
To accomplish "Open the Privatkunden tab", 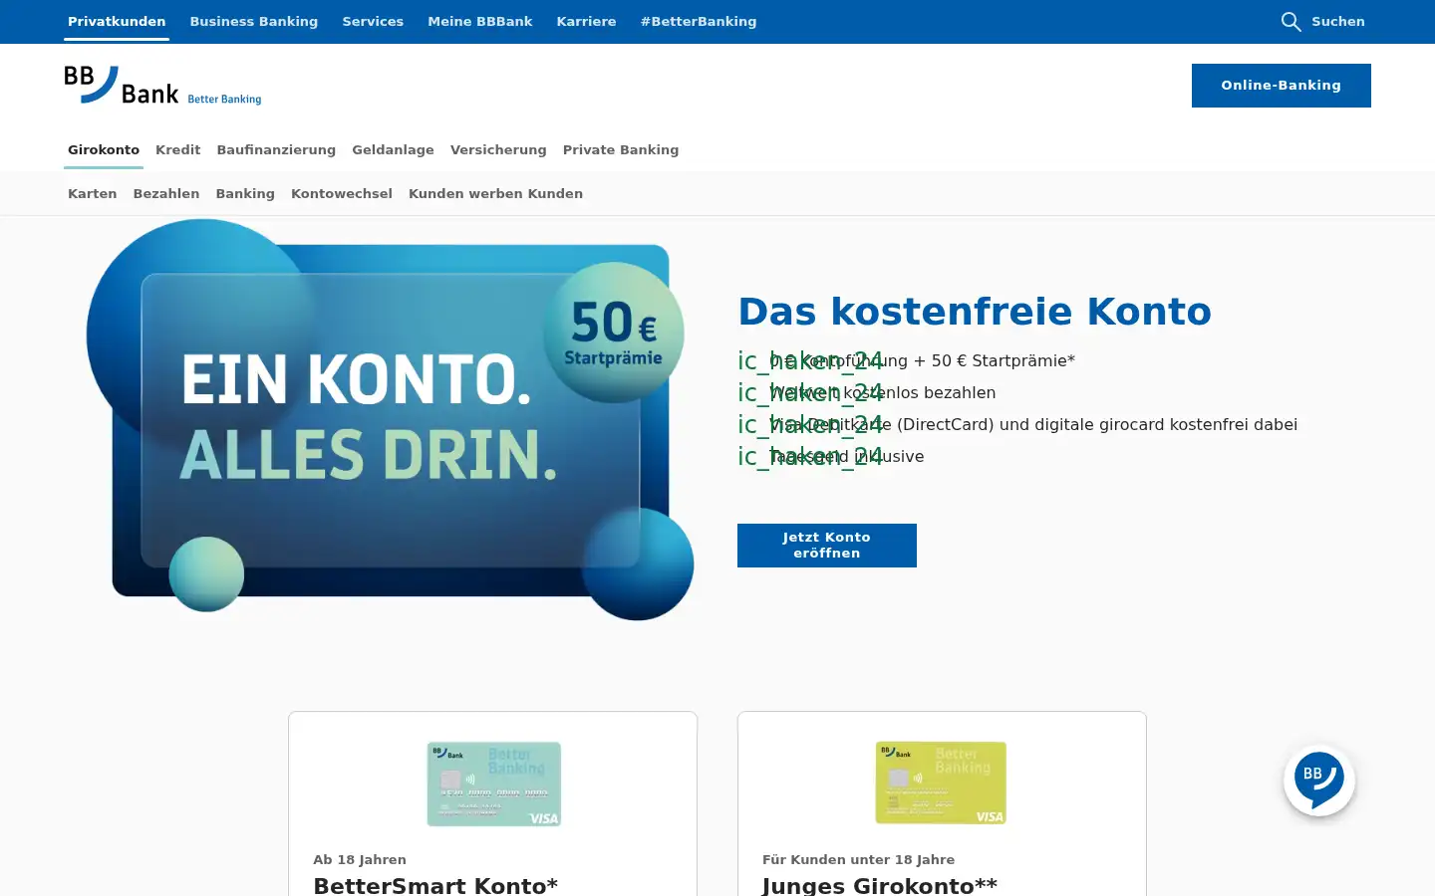I will (x=117, y=21).
